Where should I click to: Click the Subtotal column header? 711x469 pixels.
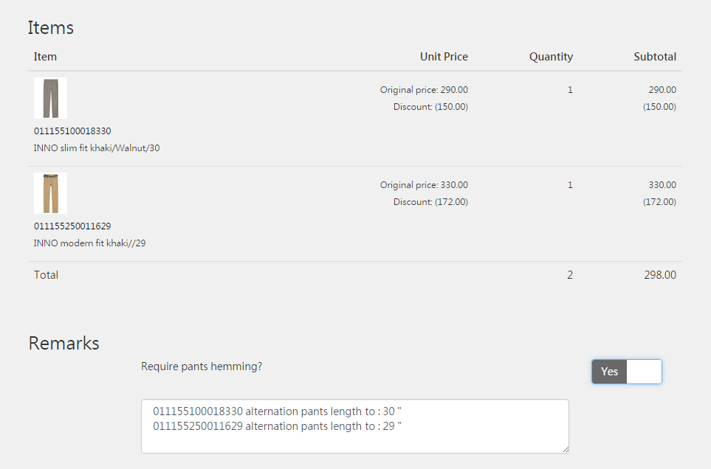click(654, 57)
